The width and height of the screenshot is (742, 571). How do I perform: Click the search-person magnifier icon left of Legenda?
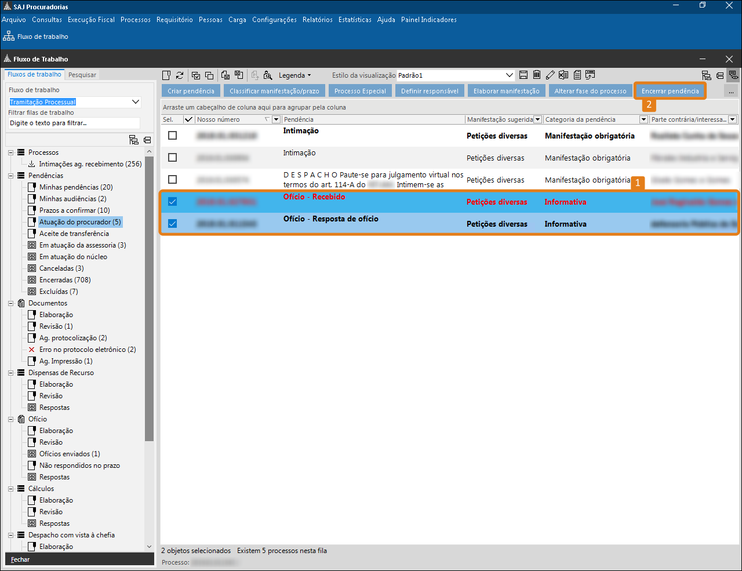point(268,75)
